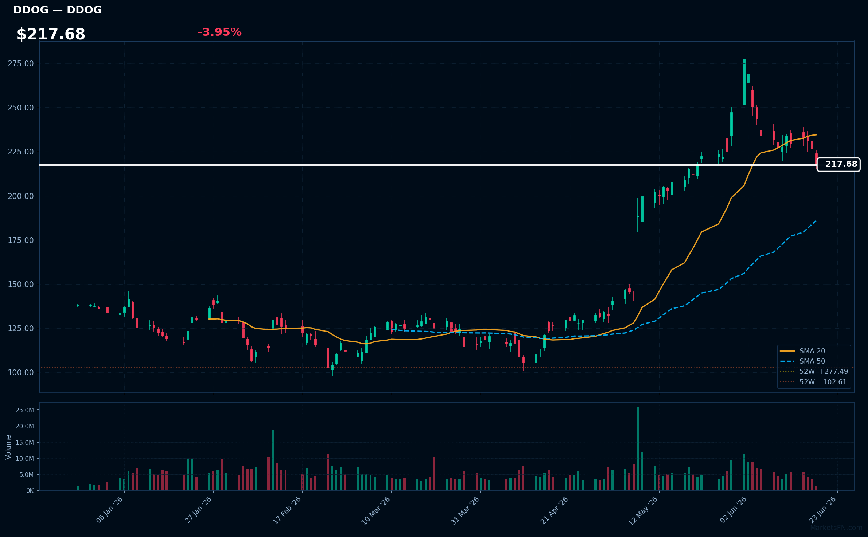This screenshot has height=537, width=868.
Task: Click the large "$217.68" header price
Action: [x=51, y=34]
